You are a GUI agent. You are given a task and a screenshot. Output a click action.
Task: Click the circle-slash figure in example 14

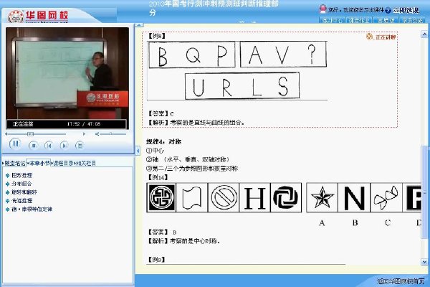(x=224, y=197)
